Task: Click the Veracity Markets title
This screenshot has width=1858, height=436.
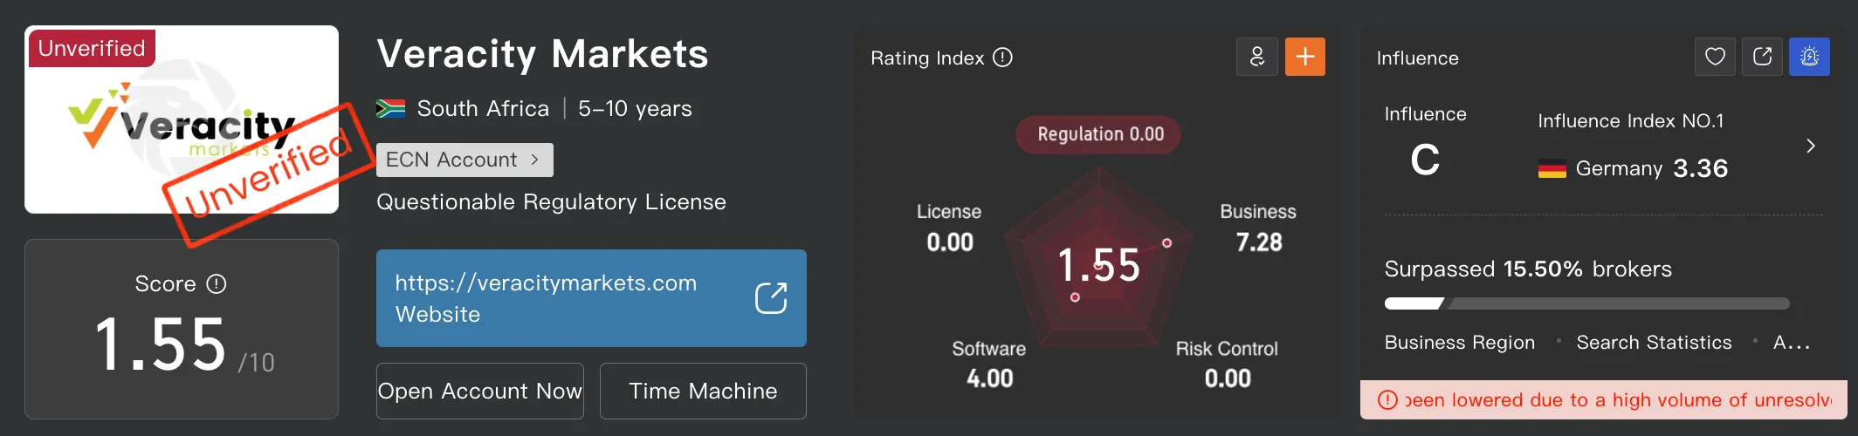Action: (x=542, y=54)
